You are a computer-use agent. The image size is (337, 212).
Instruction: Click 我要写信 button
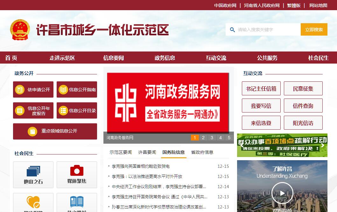click(261, 106)
